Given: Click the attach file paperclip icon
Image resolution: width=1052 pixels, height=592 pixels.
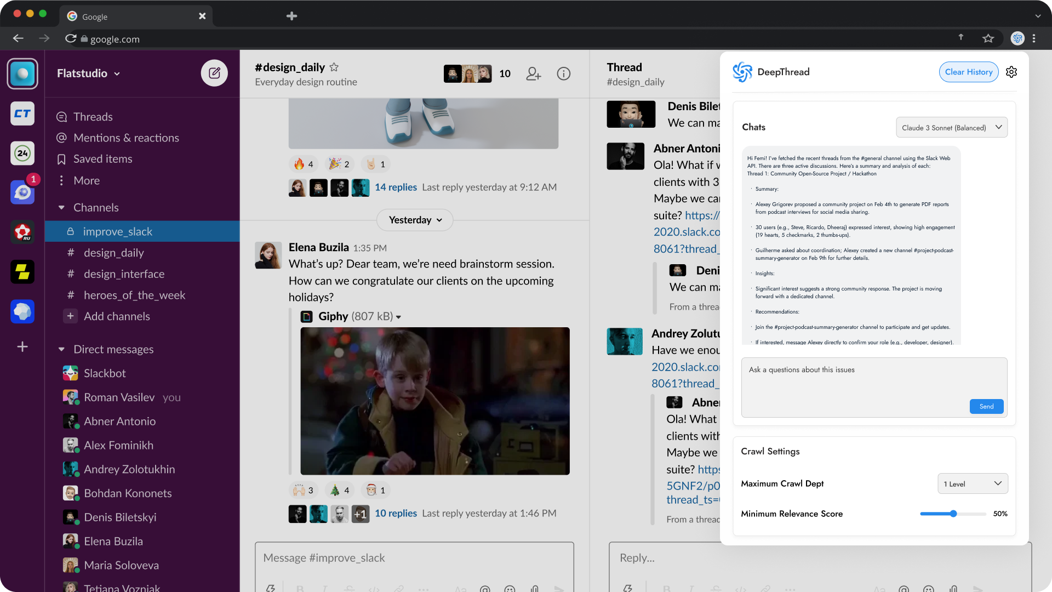Looking at the screenshot, I should coord(535,589).
